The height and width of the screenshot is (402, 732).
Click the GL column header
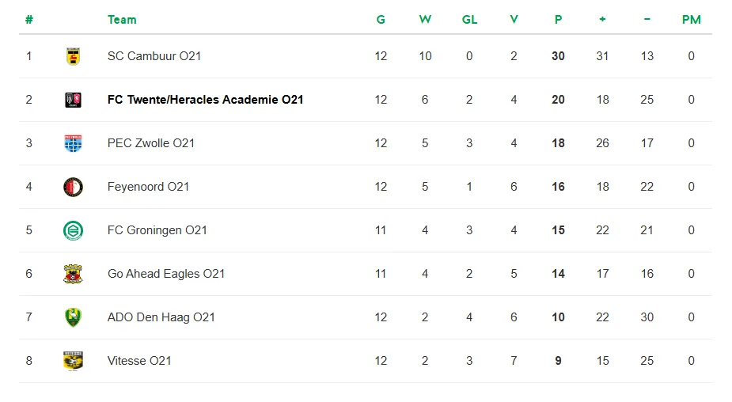point(469,20)
